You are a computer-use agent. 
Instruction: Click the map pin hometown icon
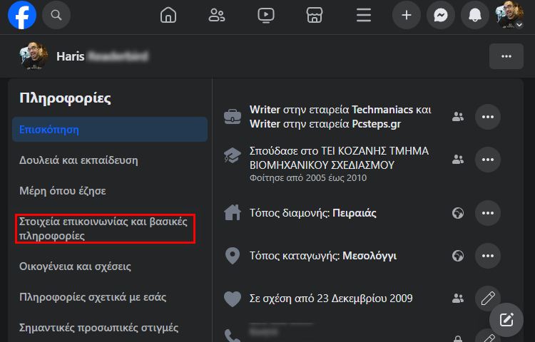click(233, 256)
